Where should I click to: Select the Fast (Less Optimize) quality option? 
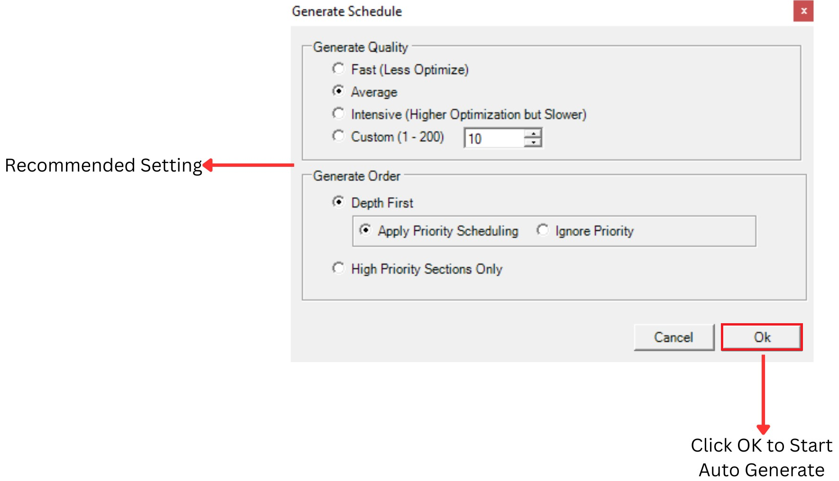pos(339,69)
